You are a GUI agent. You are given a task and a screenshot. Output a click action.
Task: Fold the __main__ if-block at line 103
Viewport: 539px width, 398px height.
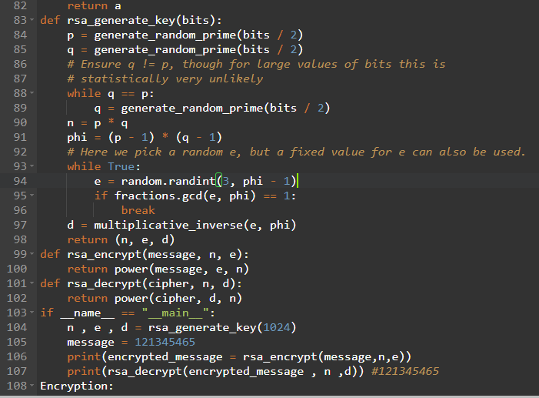coord(32,313)
